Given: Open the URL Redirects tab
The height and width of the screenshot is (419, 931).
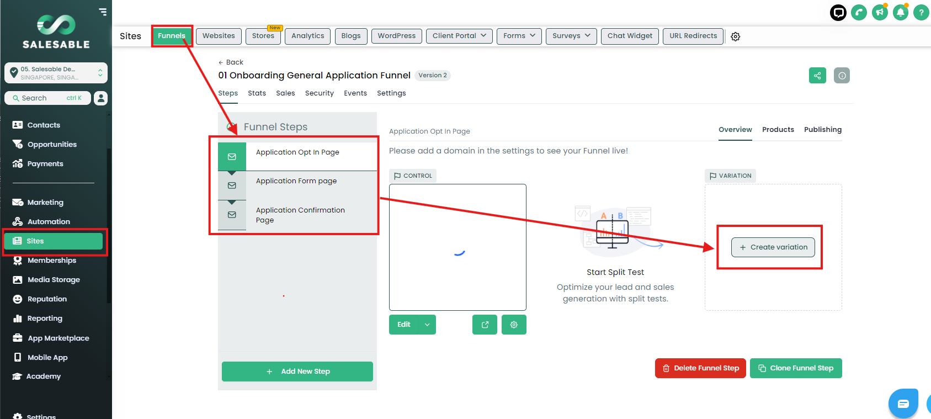Looking at the screenshot, I should click(x=693, y=36).
